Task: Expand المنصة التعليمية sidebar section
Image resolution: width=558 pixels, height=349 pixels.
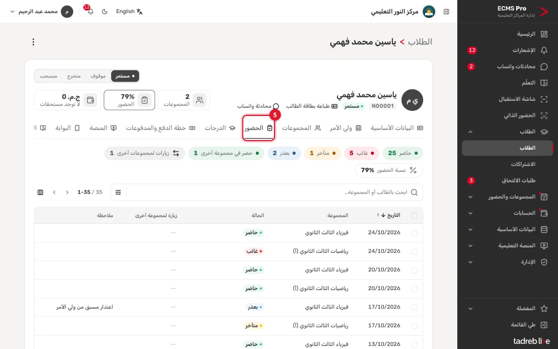Action: (507, 246)
